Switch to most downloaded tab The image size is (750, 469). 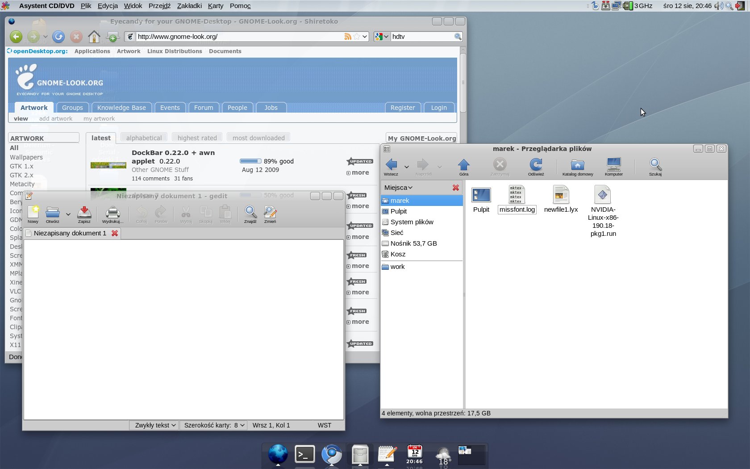click(258, 138)
